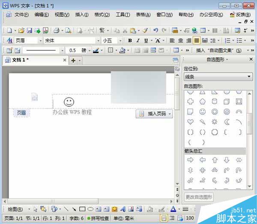Select the lightning bolt shape
This screenshot has width=257, height=224.
[x=203, y=122]
